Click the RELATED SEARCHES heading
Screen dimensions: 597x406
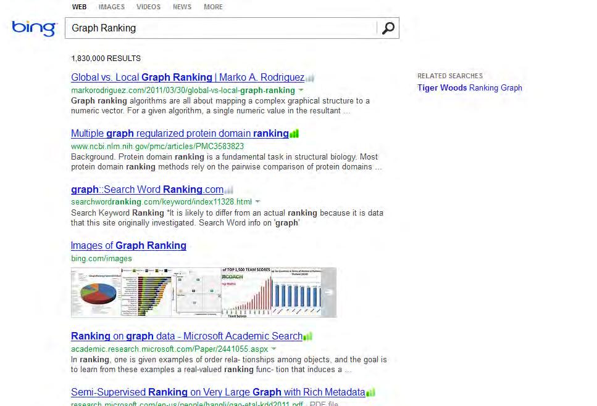pyautogui.click(x=450, y=76)
